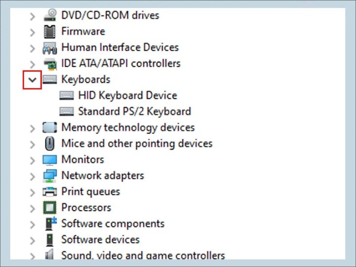This screenshot has height=267, width=356.
Task: Expand Mice and other pointing devices
Action: tap(32, 144)
